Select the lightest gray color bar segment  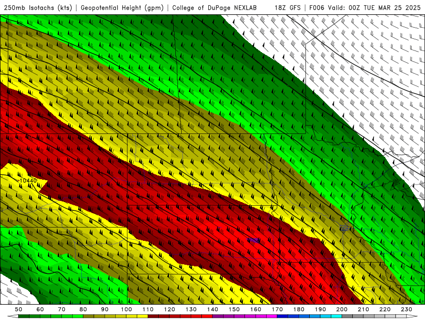(401, 316)
